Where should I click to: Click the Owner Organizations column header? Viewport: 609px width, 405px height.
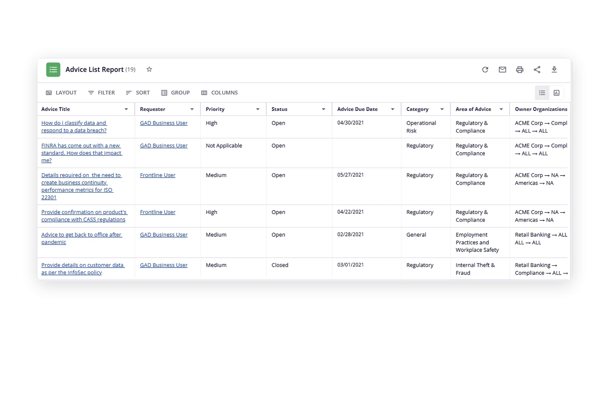click(x=541, y=109)
